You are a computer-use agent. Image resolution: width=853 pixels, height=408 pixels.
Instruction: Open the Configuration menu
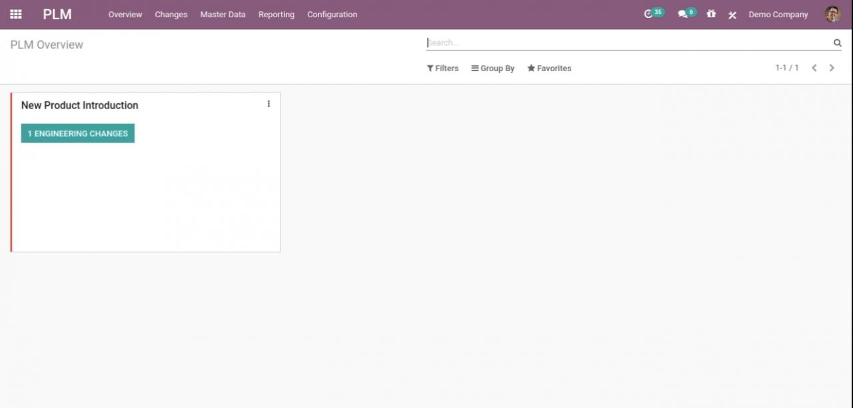pyautogui.click(x=332, y=15)
